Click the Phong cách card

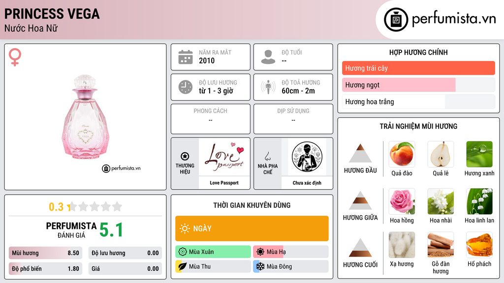211,119
